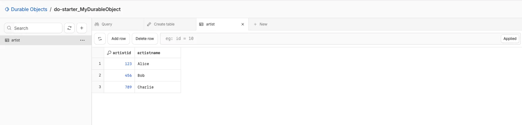Focus the row filter input field

[x=329, y=39]
